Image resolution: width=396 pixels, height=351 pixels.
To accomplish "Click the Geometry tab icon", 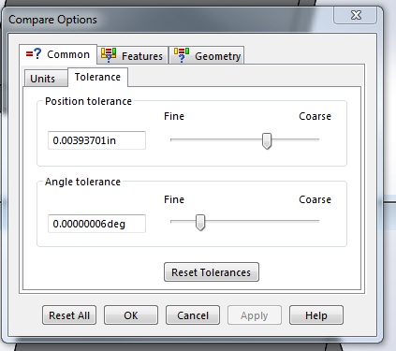I will tap(182, 55).
